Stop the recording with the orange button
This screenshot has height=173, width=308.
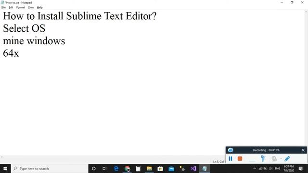[240, 159]
